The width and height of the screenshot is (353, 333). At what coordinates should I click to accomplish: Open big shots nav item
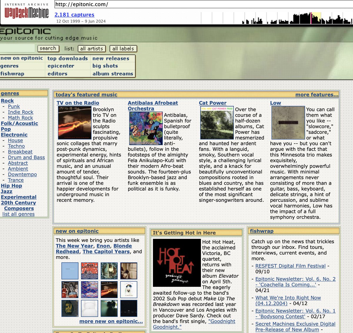[x=105, y=66]
